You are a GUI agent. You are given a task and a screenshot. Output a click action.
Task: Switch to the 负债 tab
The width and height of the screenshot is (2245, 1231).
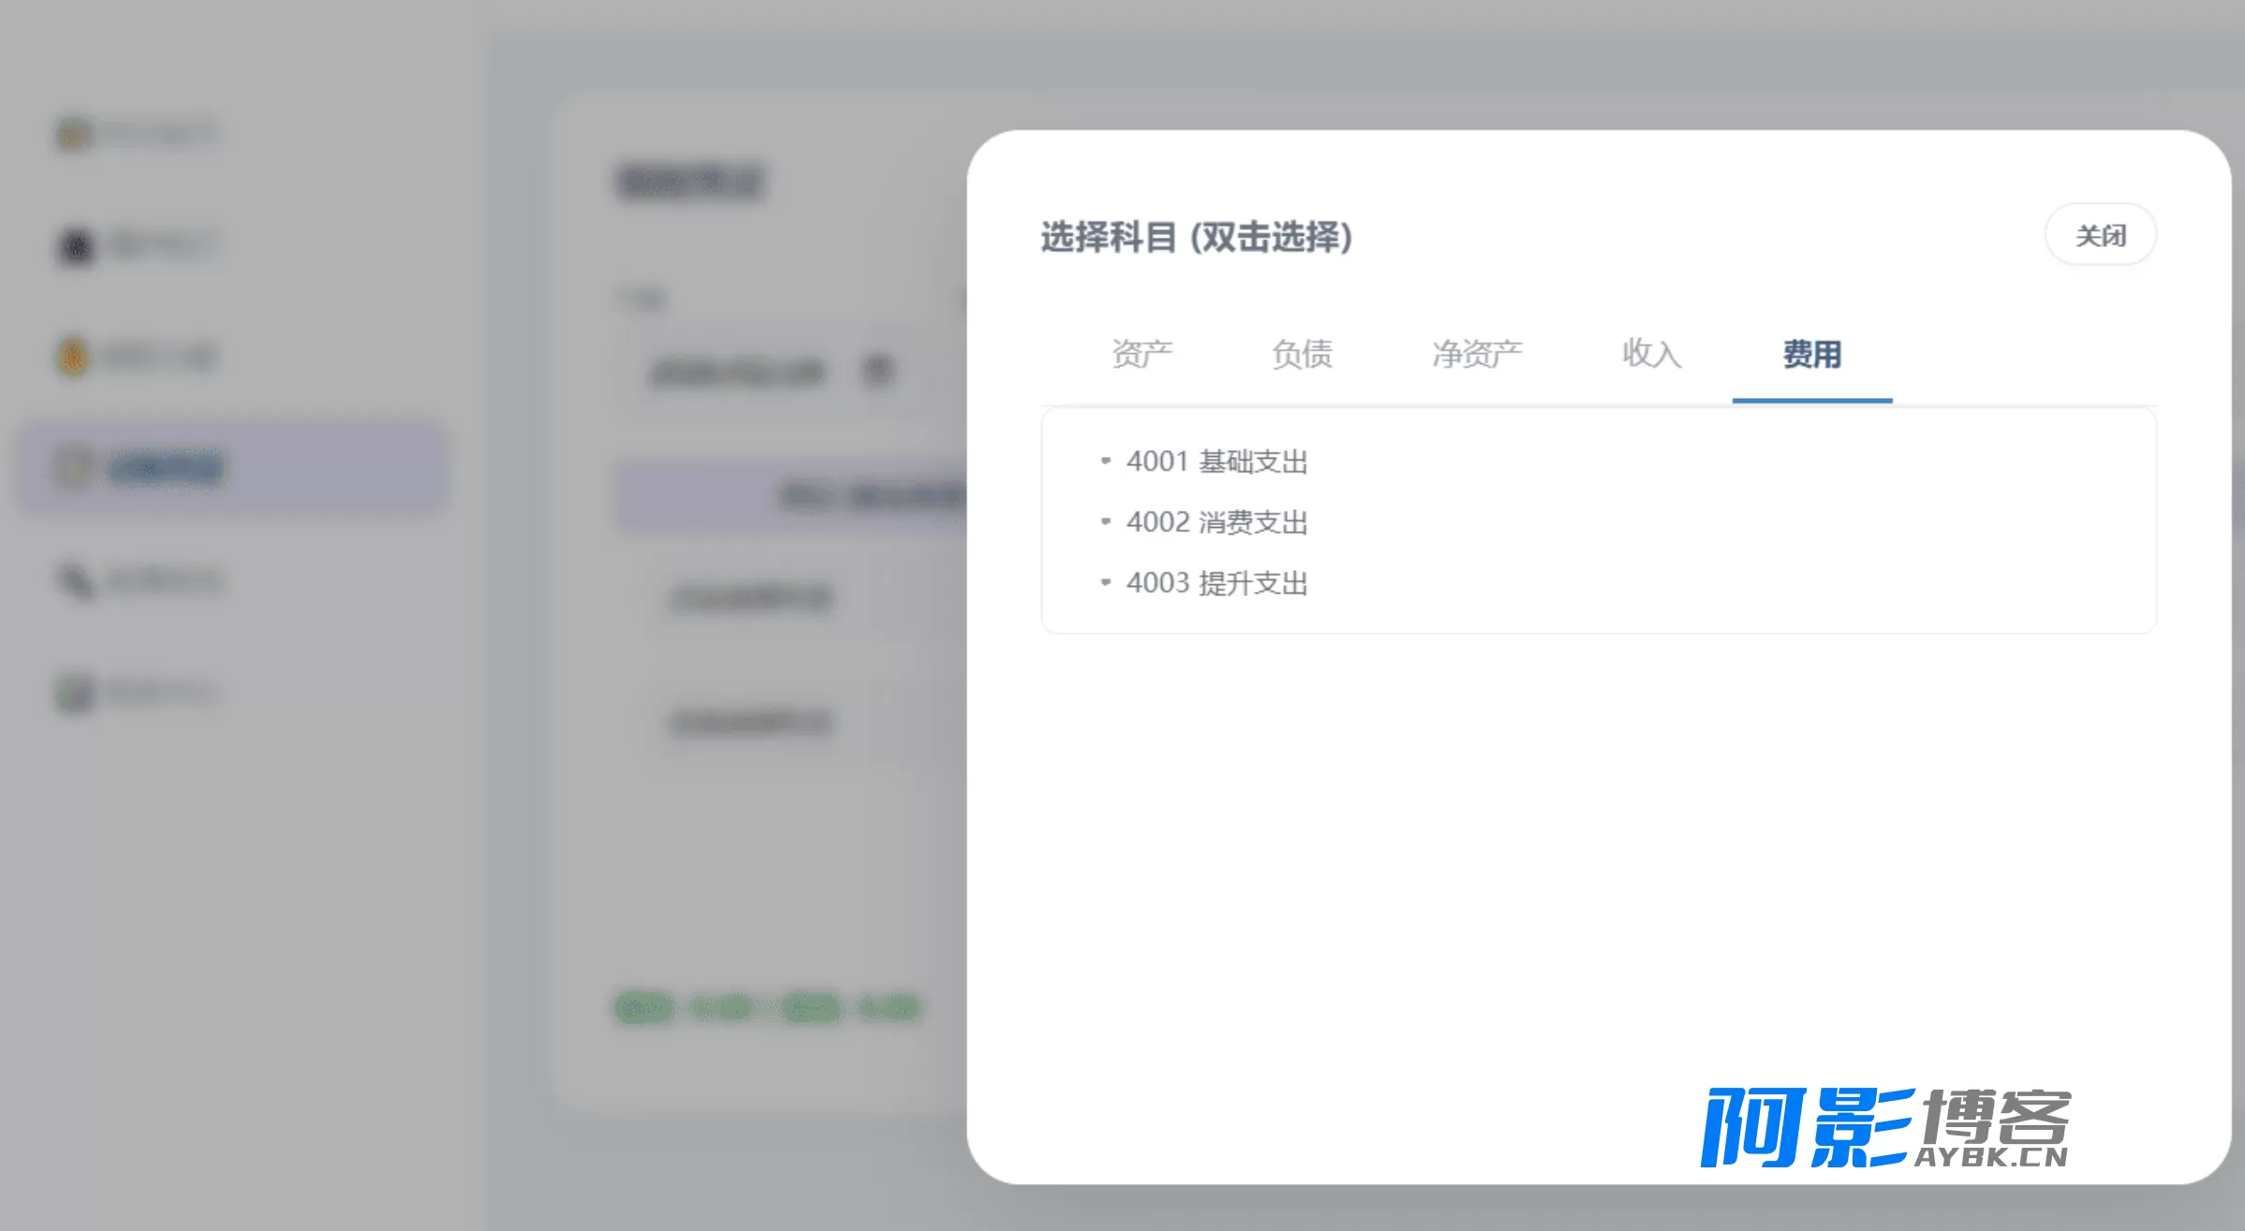coord(1302,354)
